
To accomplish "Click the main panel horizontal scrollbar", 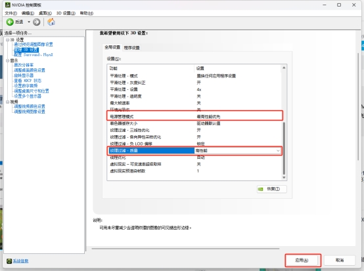I will [185, 249].
